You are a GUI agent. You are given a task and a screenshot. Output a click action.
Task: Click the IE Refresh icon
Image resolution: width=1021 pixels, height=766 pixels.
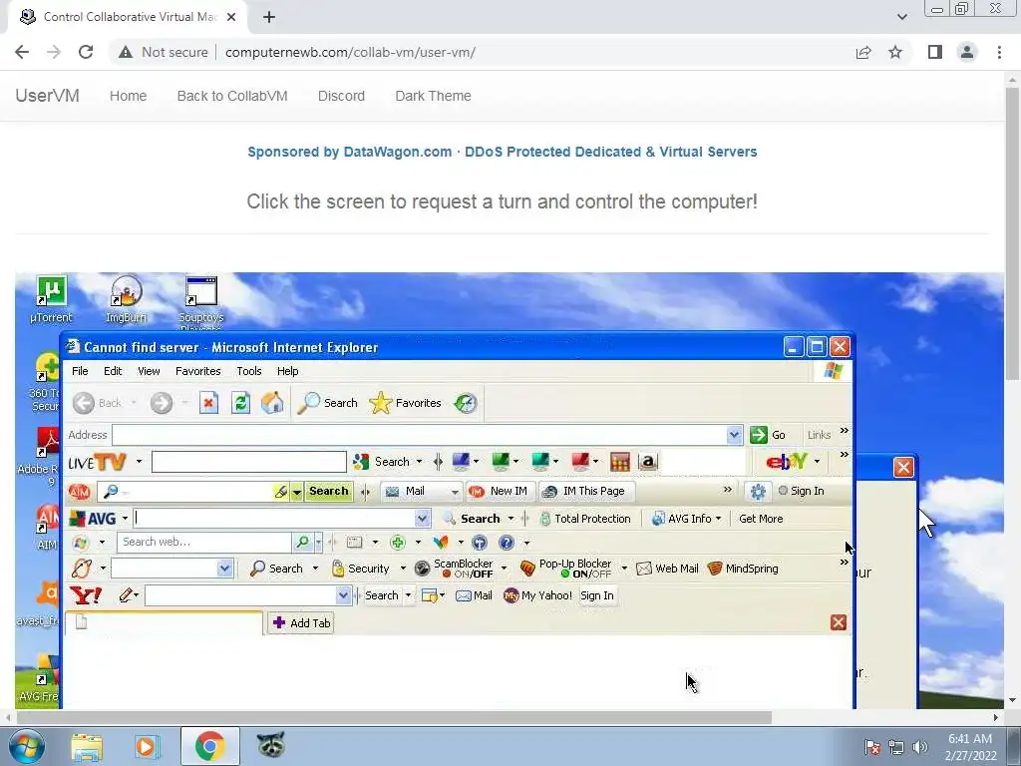pyautogui.click(x=240, y=403)
